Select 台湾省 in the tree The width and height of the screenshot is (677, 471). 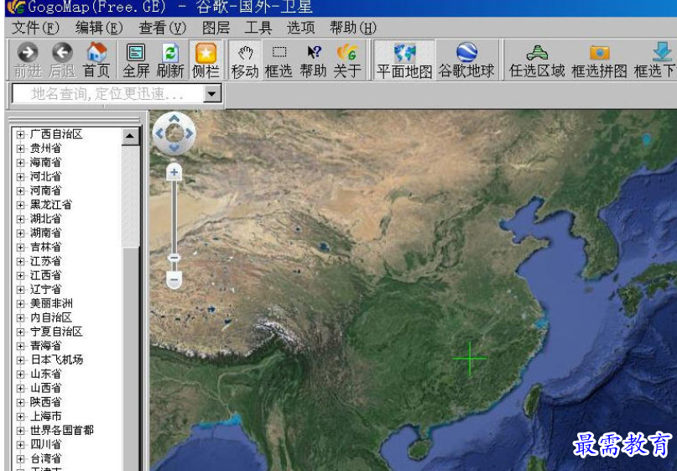point(45,458)
